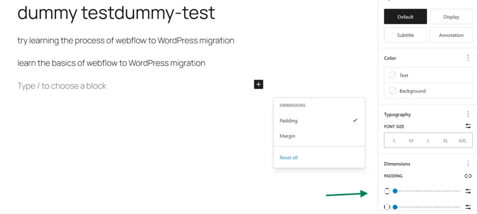This screenshot has width=477, height=214.
Task: Click the Typography panel heading
Action: [397, 114]
